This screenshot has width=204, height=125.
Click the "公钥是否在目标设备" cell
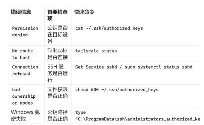[58, 35]
